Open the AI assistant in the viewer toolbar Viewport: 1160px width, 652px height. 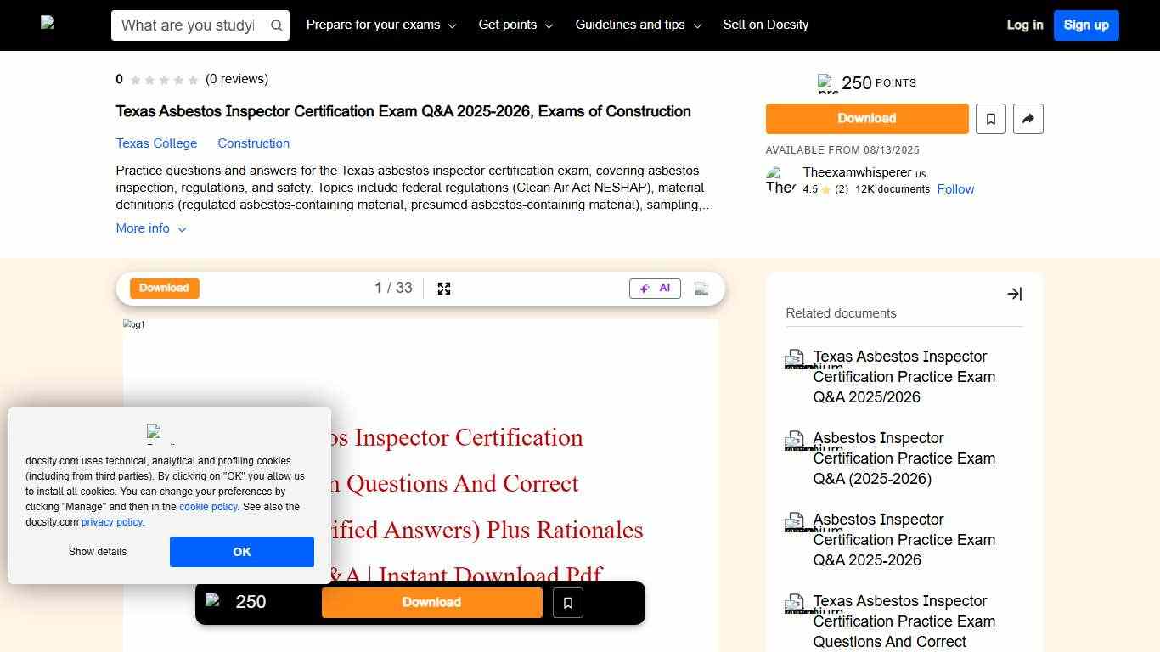click(x=655, y=288)
